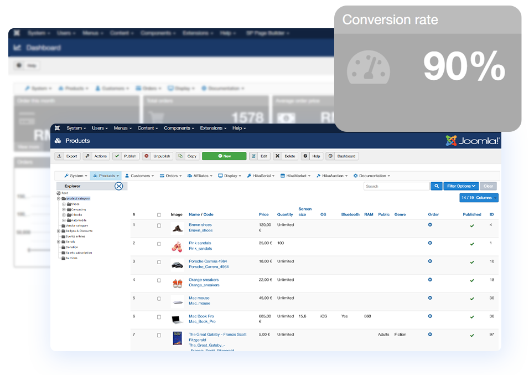529x375 pixels.
Task: Open the Customers dropdown menu
Action: (139, 176)
